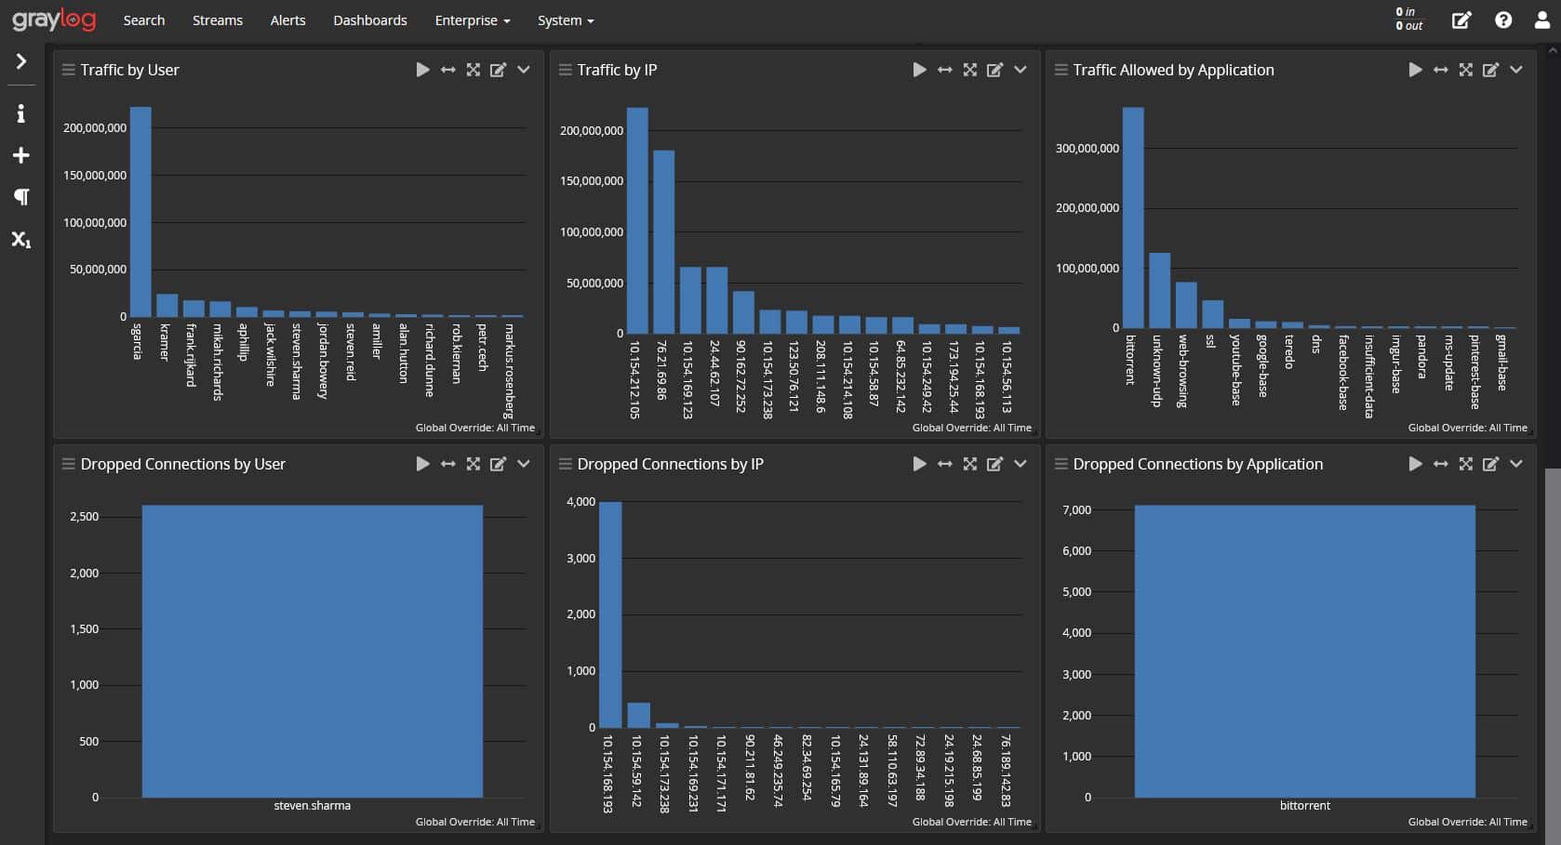Switch to the Streams menu item

[x=217, y=20]
